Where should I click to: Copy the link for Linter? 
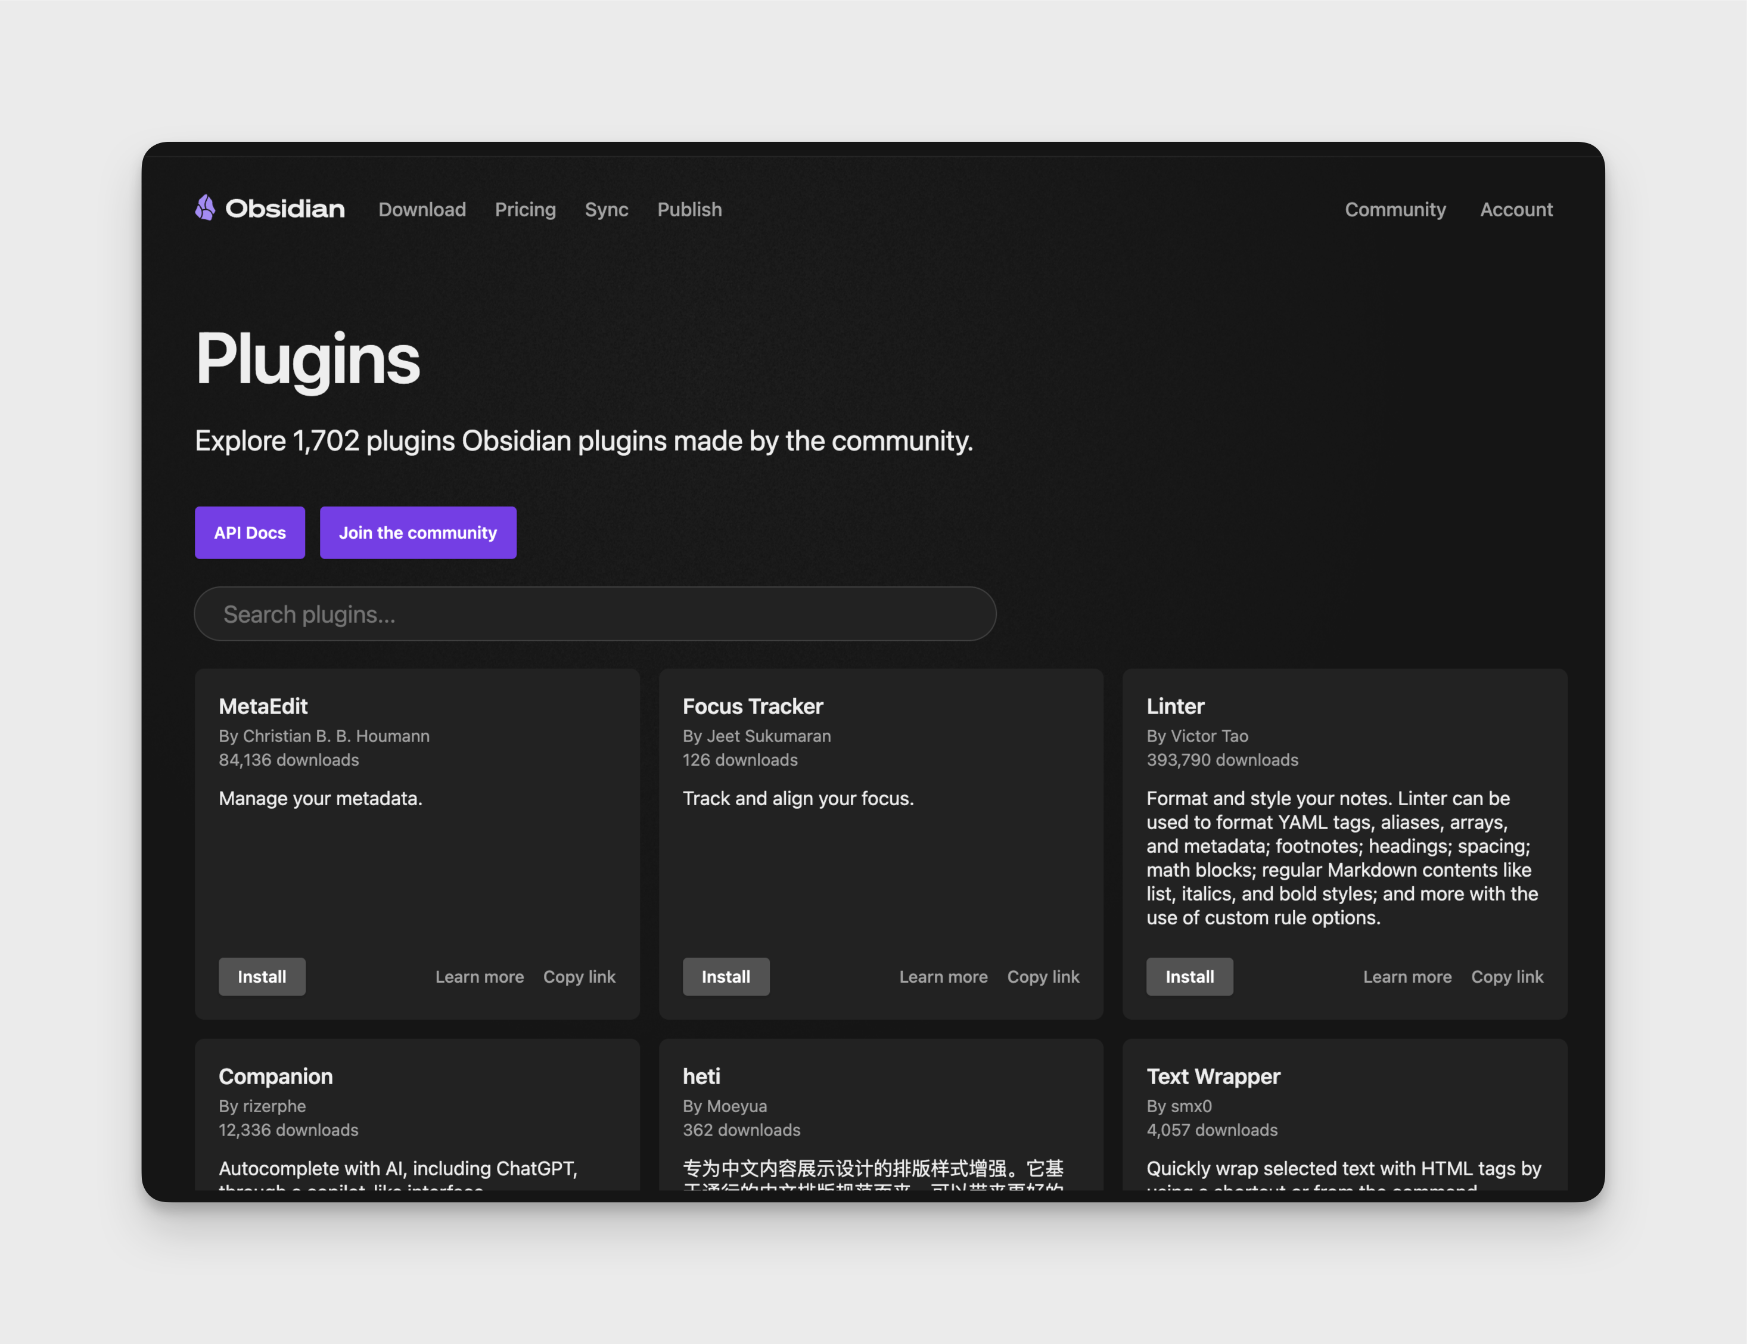(x=1506, y=977)
